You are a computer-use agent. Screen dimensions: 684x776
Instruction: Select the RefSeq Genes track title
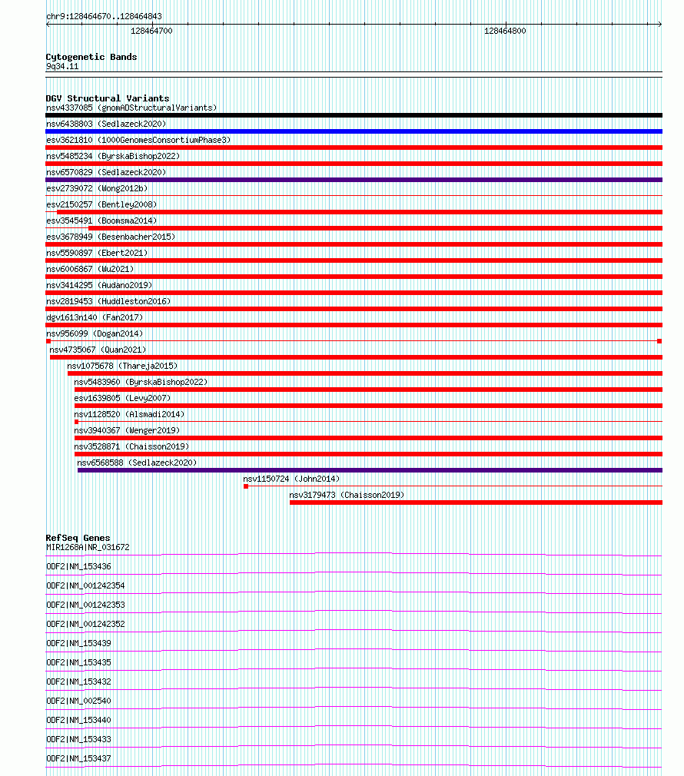pyautogui.click(x=78, y=538)
